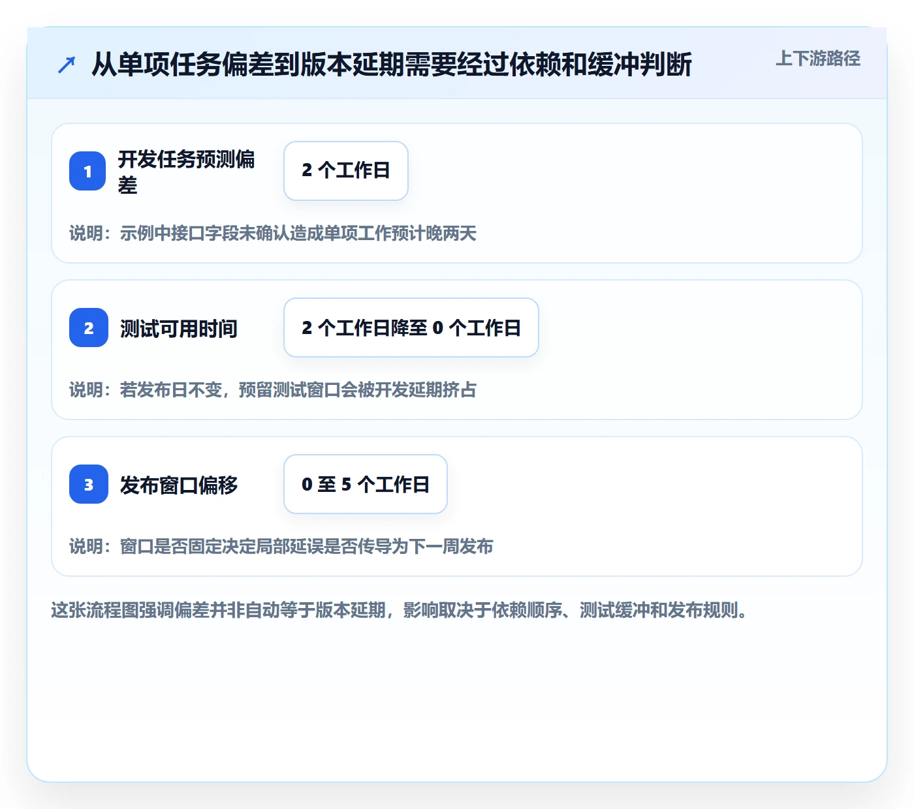Click the note "说明：示例中接口字段未确认造成单项工作预计晚两天"
This screenshot has height=809, width=914.
273,234
